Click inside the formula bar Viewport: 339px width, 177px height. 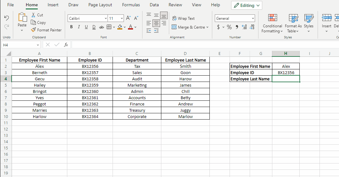point(205,45)
